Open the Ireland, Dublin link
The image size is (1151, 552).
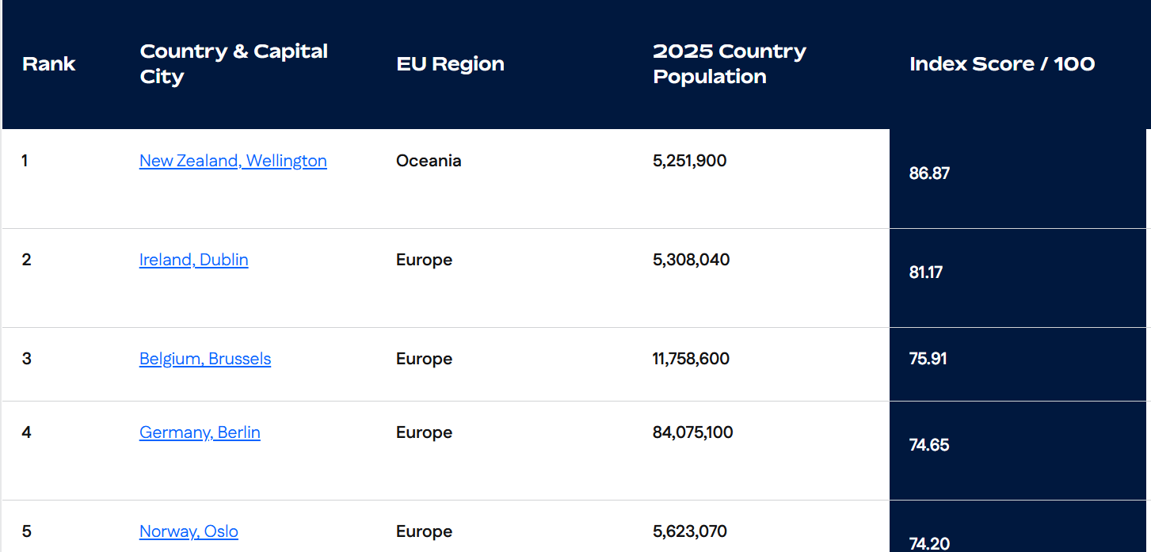[x=194, y=260]
